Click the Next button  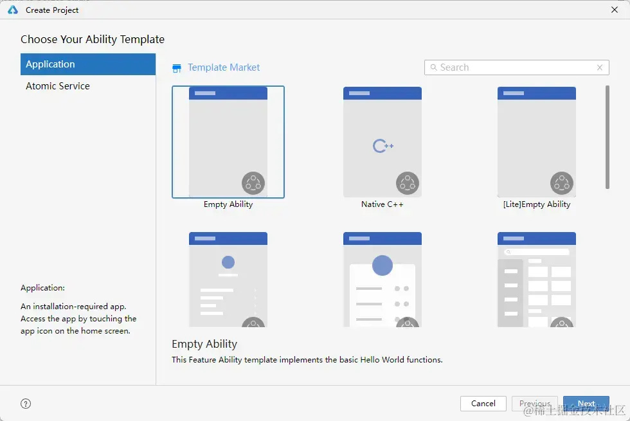pos(586,404)
